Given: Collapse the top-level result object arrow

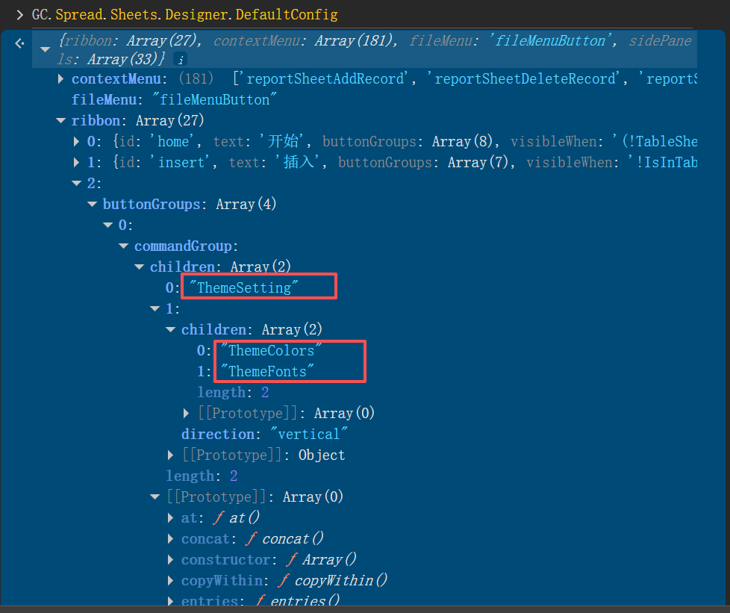Looking at the screenshot, I should pyautogui.click(x=46, y=49).
